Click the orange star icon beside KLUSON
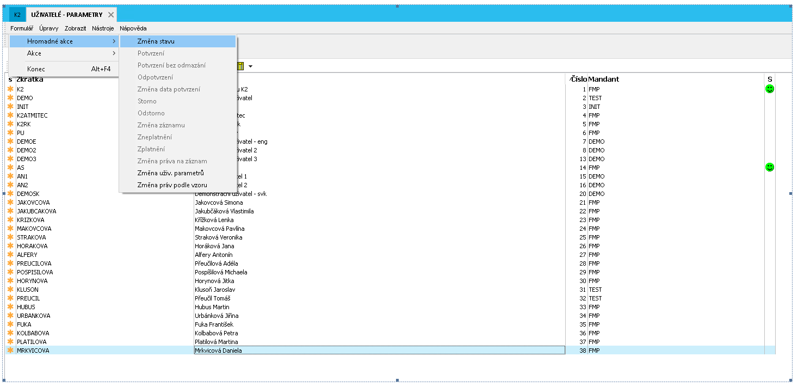 click(x=10, y=290)
